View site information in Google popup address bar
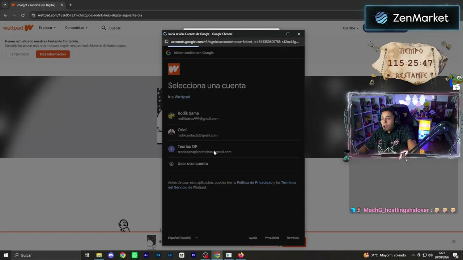The width and height of the screenshot is (463, 260). pos(166,42)
